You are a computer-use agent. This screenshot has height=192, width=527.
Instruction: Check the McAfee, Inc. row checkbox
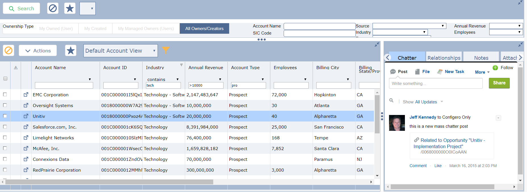point(5,148)
